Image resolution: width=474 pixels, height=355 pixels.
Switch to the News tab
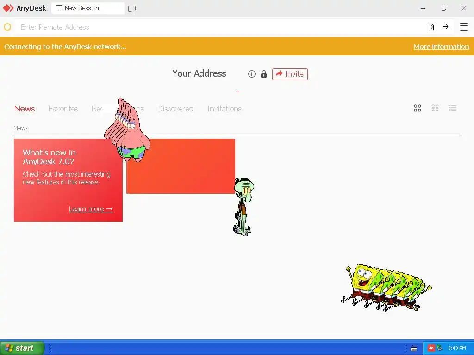pos(25,109)
